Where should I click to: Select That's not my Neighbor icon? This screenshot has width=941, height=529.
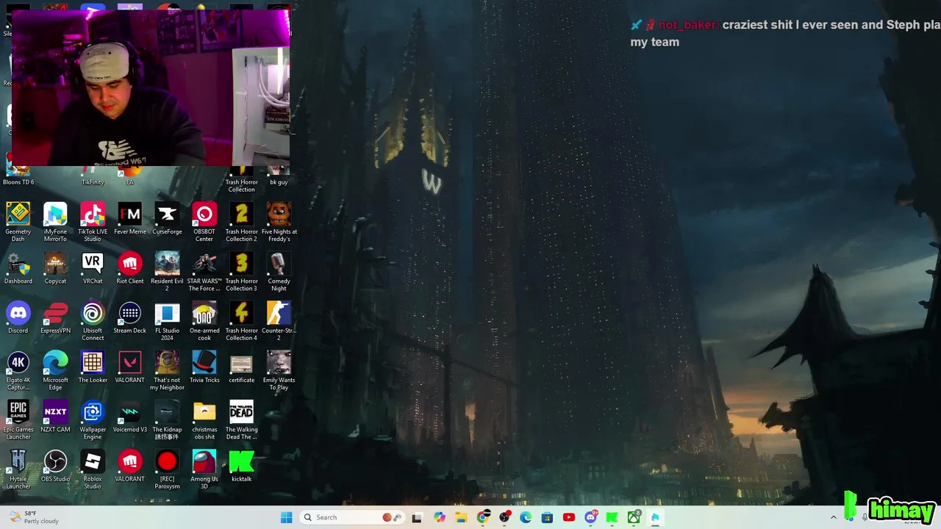pyautogui.click(x=167, y=370)
